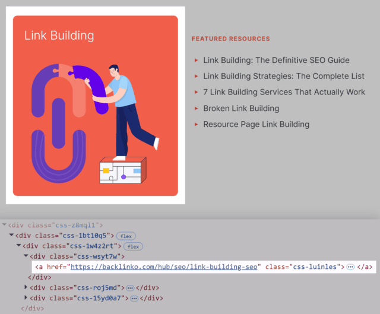The width and height of the screenshot is (380, 314).
Task: Toggle the flex badge on css-1w4z2rt
Action: pos(134,246)
